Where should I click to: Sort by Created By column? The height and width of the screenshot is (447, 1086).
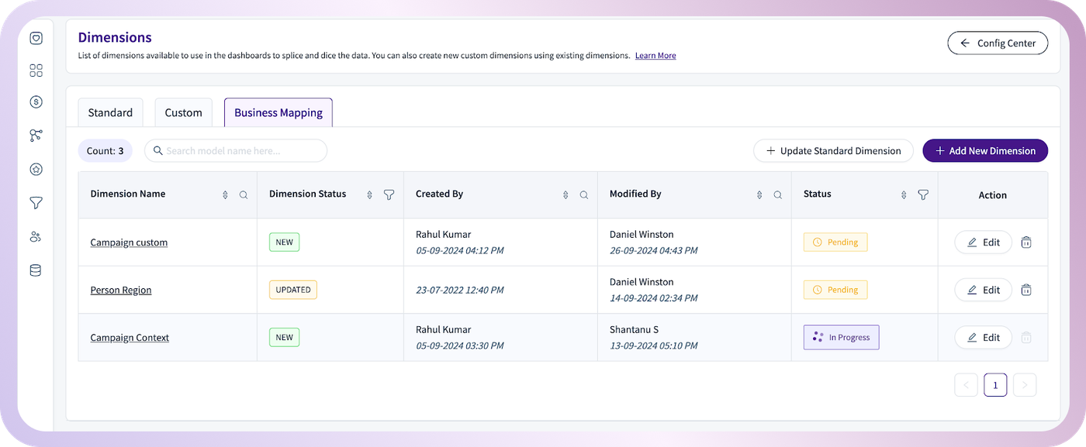[x=565, y=195]
